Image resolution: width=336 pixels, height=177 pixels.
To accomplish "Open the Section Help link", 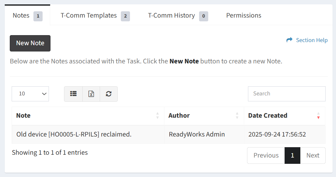I will click(311, 40).
